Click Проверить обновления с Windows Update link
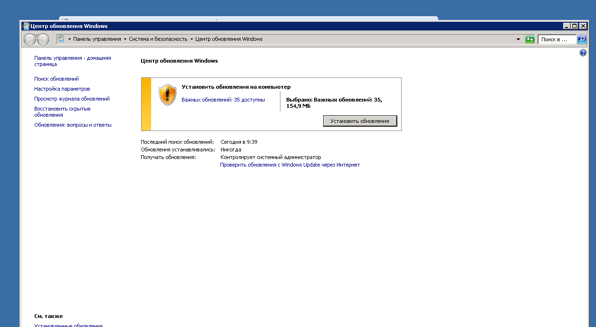Image resolution: width=596 pixels, height=327 pixels. point(290,165)
